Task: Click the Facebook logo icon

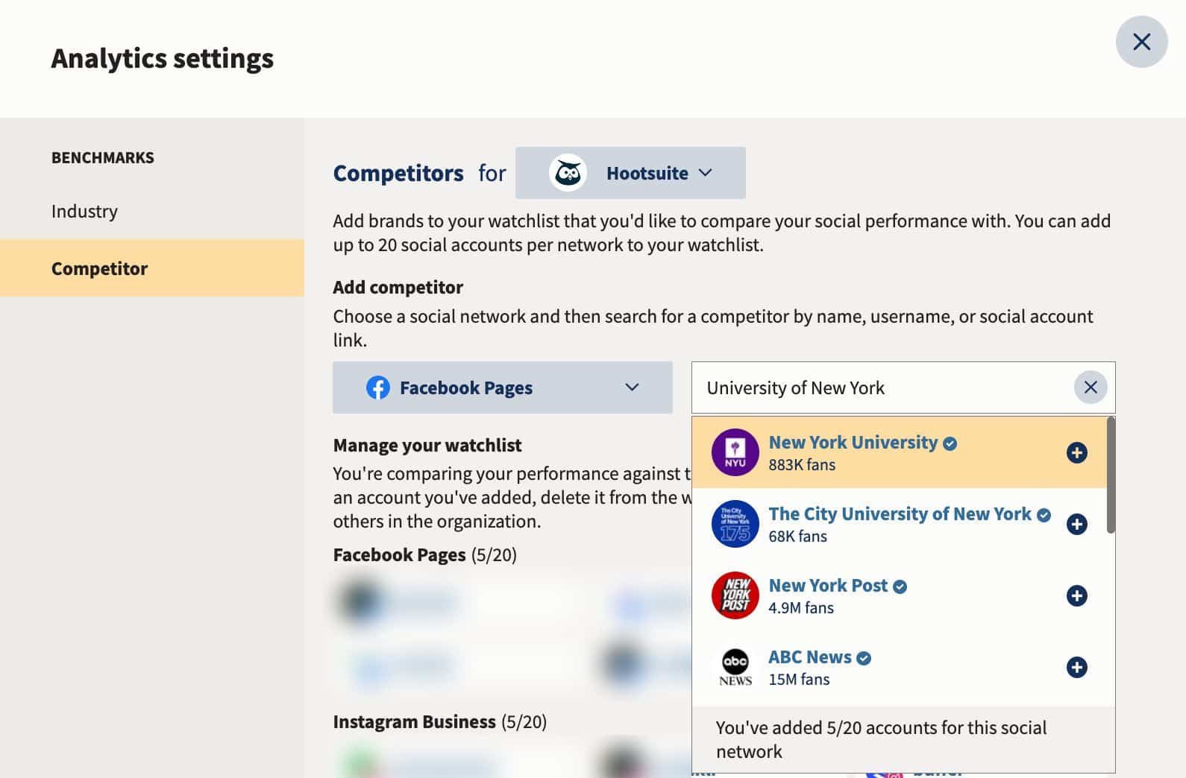Action: pos(378,388)
